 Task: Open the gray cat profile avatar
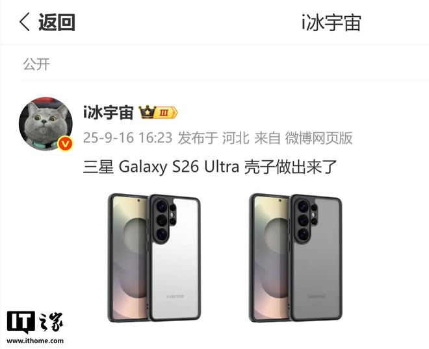[x=45, y=124]
